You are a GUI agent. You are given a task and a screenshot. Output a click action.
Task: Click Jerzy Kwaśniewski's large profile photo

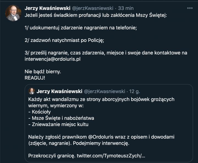pos(13,13)
